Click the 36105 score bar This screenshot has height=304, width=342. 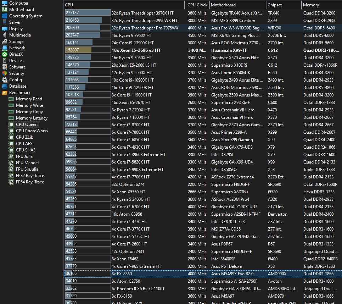click(88, 273)
